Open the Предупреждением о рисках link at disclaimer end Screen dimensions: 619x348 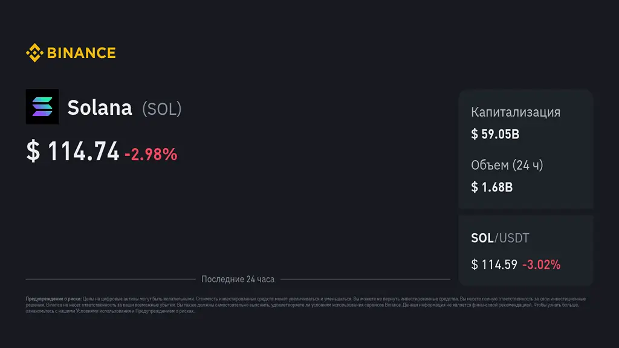pos(164,311)
